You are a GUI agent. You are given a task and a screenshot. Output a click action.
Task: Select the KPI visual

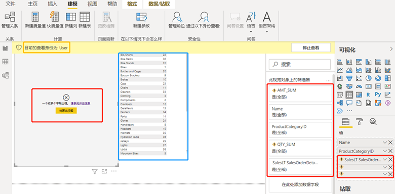click(x=387, y=86)
